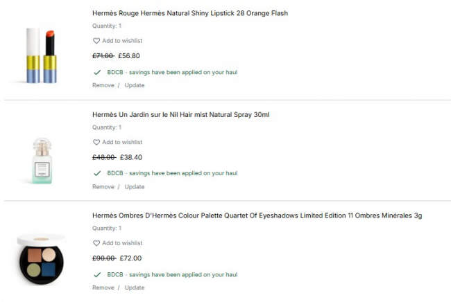Update the Ombres Minérales eyeshadow item
Viewport: 451px width, 302px height.
pyautogui.click(x=135, y=287)
